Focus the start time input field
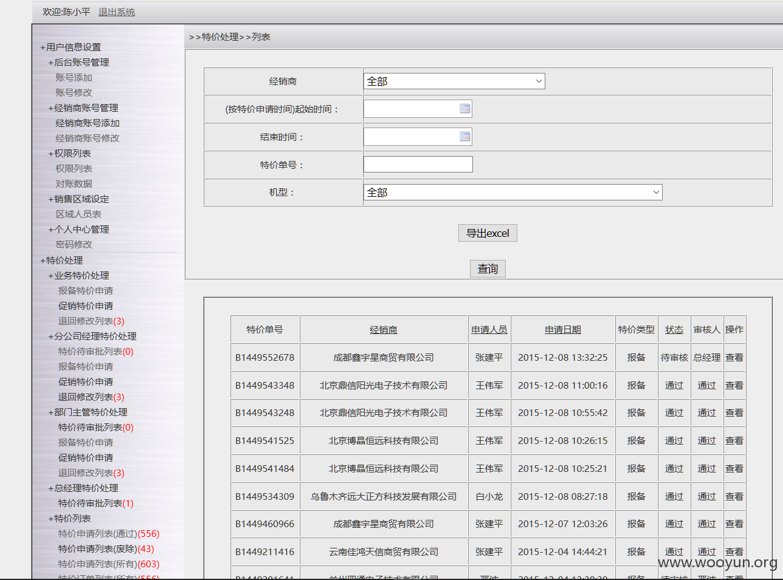Image resolution: width=783 pixels, height=580 pixels. point(418,109)
